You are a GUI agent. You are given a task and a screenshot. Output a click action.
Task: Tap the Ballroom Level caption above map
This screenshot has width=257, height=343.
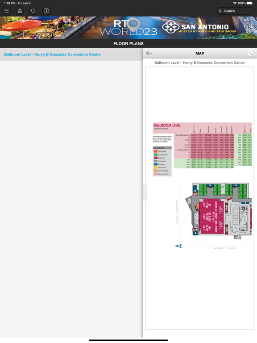(200, 63)
